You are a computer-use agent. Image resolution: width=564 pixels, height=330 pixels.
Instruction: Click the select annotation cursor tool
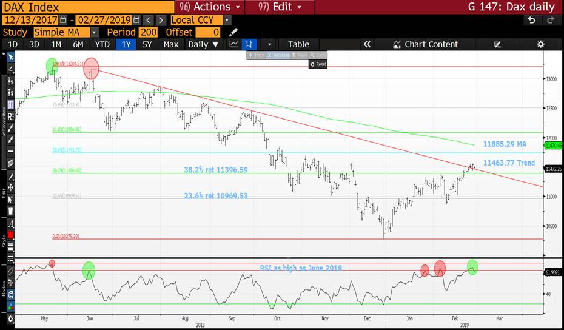point(11,199)
